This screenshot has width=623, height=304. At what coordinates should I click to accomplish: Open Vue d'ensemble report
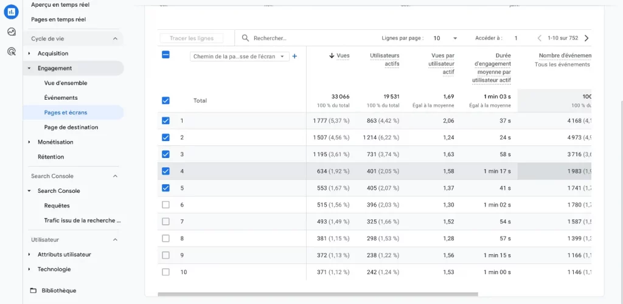(x=66, y=83)
